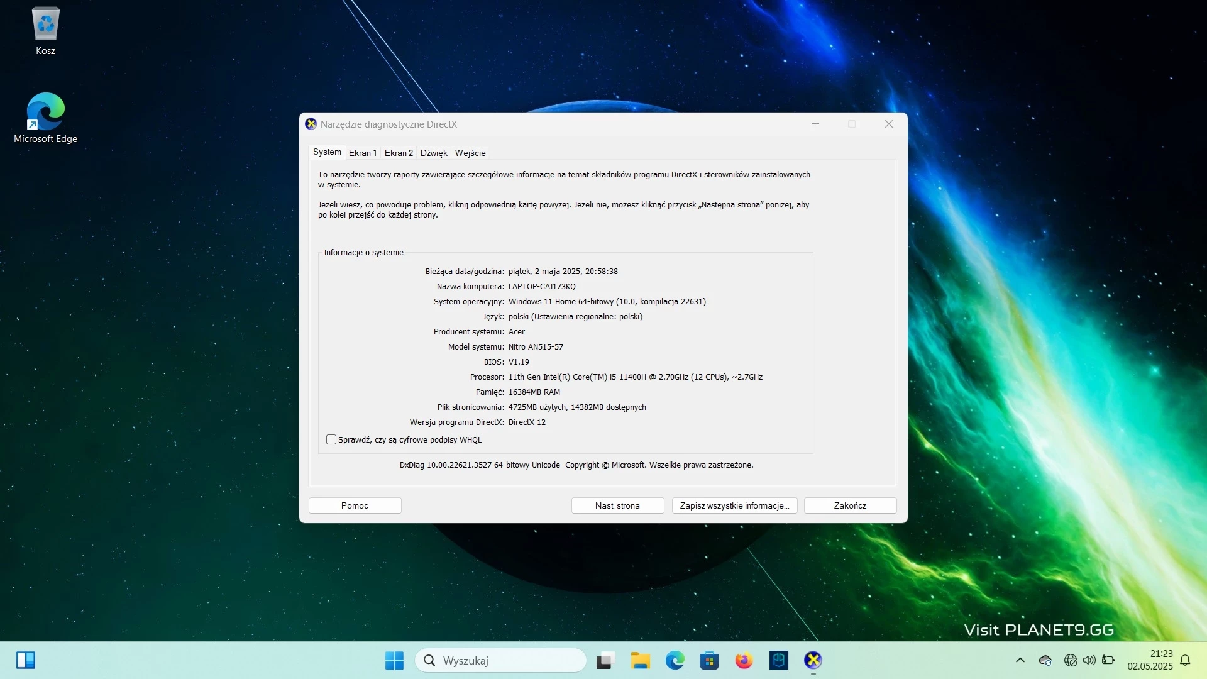Image resolution: width=1207 pixels, height=679 pixels.
Task: Click Zapisz wszystkie informacje button
Action: [734, 505]
